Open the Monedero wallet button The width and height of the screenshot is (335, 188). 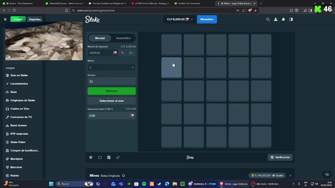207,19
